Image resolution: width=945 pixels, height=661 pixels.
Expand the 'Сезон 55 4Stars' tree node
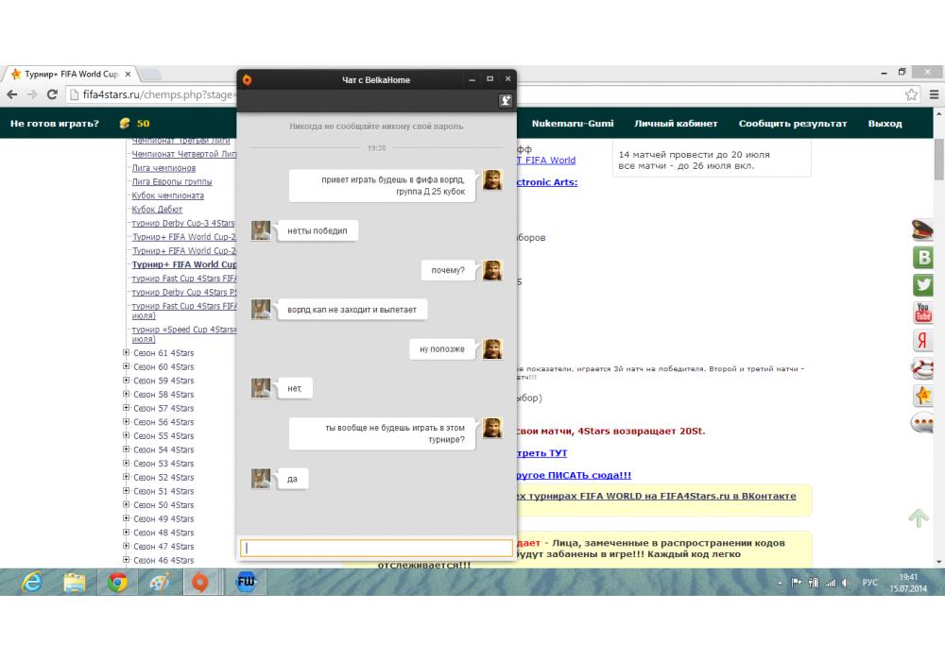pyautogui.click(x=127, y=436)
